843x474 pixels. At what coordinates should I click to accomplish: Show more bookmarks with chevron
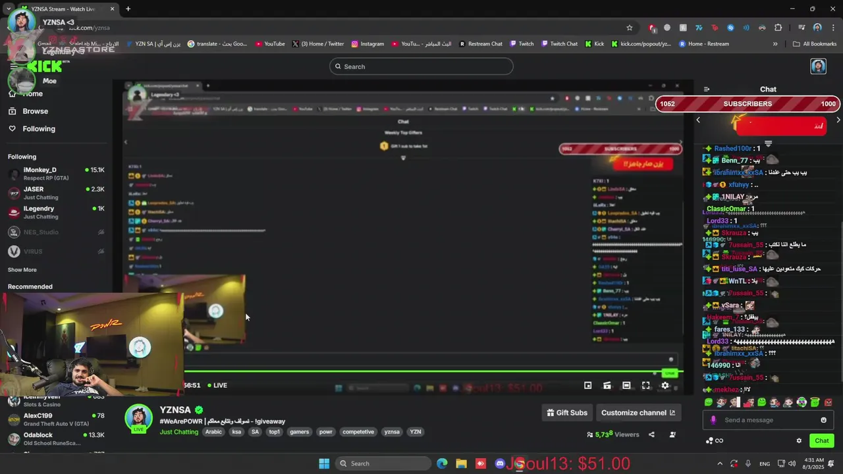tap(775, 44)
